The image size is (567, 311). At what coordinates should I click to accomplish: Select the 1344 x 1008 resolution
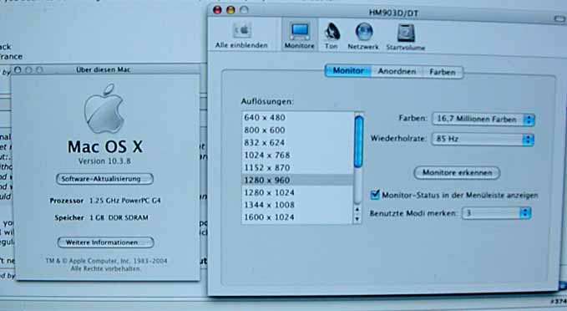(297, 205)
